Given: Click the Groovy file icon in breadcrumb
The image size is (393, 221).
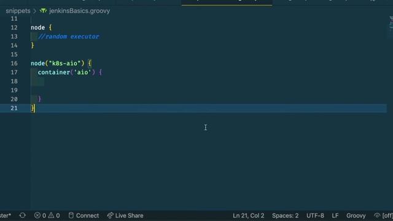Looking at the screenshot, I should [x=44, y=10].
